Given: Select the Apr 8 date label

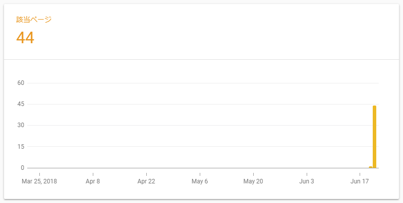Looking at the screenshot, I should 93,181.
